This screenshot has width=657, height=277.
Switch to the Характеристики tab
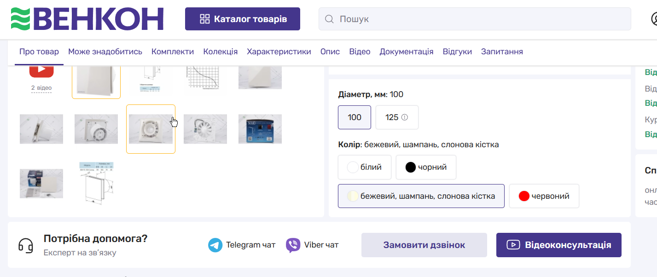[279, 52]
